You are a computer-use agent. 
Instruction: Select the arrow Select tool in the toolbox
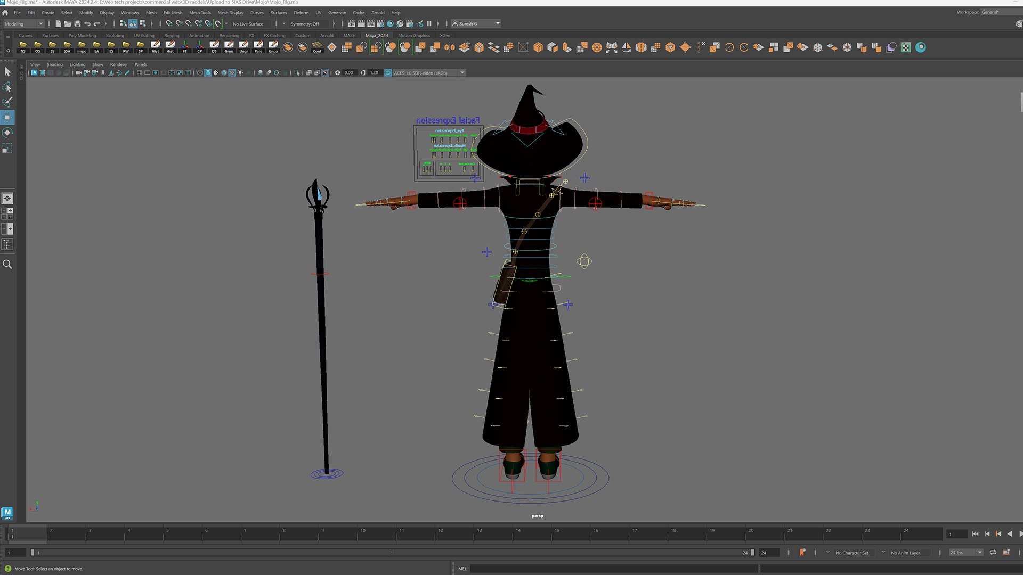(x=7, y=71)
